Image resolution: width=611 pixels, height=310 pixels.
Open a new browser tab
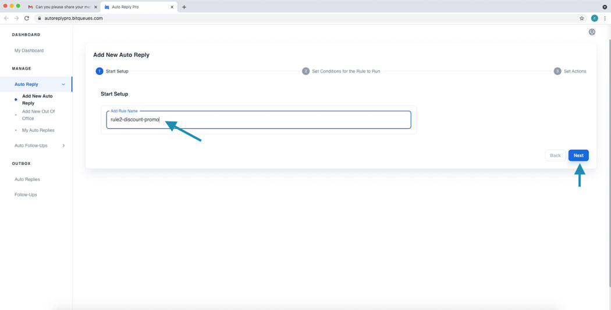(184, 7)
